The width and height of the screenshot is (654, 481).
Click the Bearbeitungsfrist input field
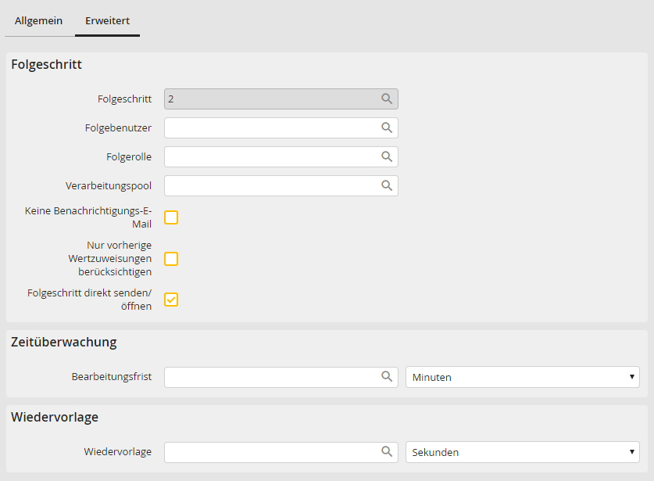tap(270, 377)
